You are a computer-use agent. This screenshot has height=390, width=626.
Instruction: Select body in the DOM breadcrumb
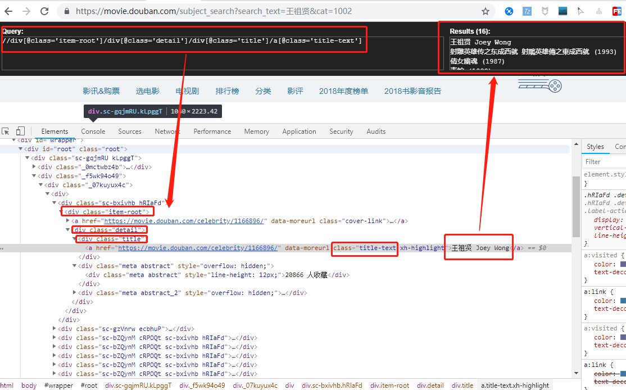coord(29,385)
